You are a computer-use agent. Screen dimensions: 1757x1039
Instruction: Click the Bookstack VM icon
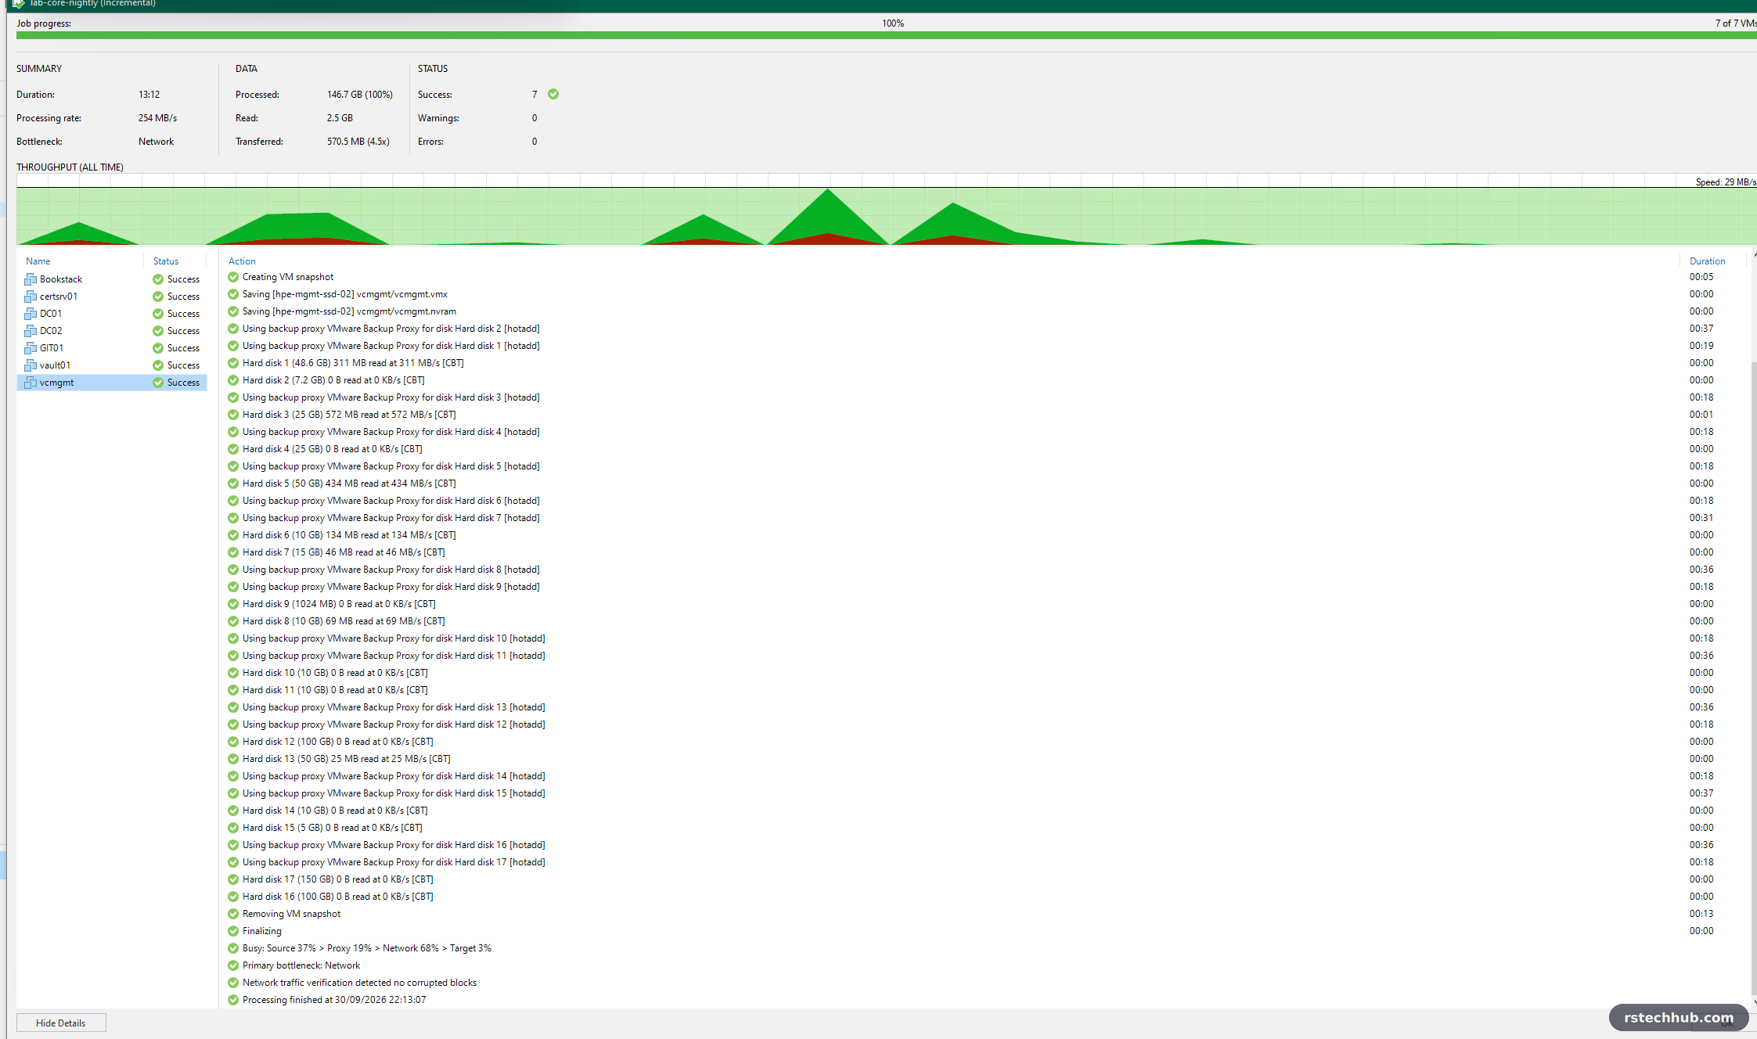(31, 279)
